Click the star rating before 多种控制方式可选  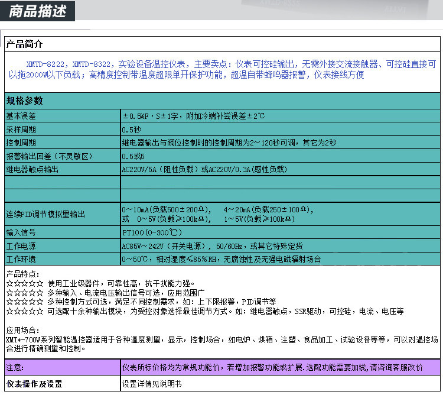click(x=25, y=302)
